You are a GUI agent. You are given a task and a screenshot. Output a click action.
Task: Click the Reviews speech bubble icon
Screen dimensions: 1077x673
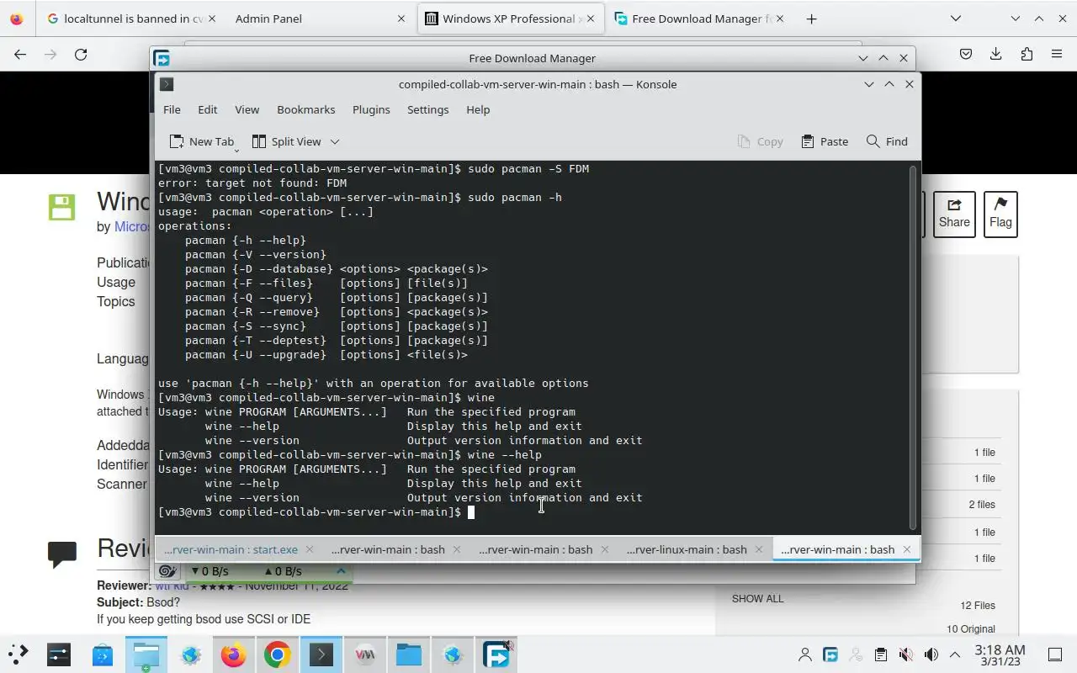click(62, 554)
